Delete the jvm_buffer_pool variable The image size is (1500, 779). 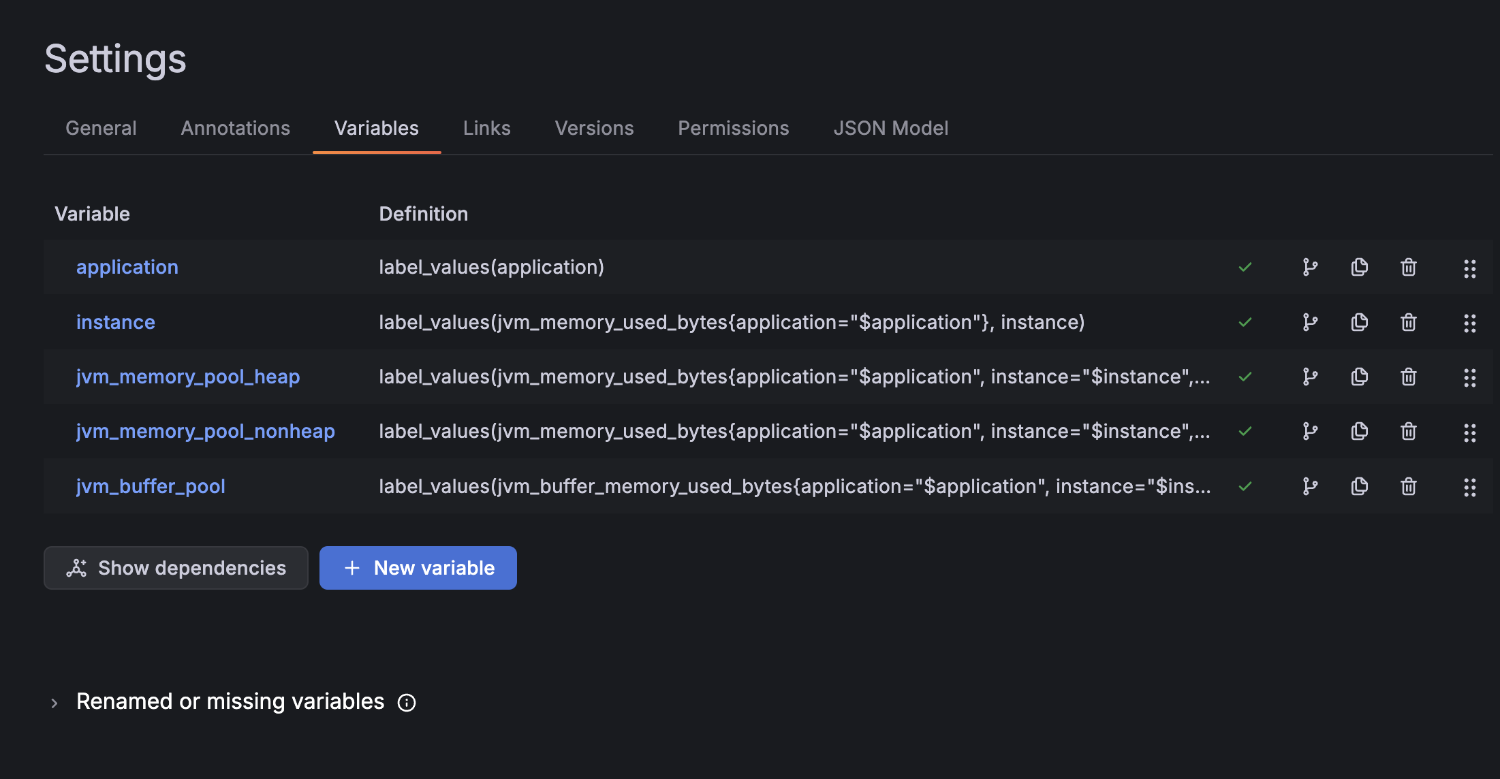(x=1408, y=486)
